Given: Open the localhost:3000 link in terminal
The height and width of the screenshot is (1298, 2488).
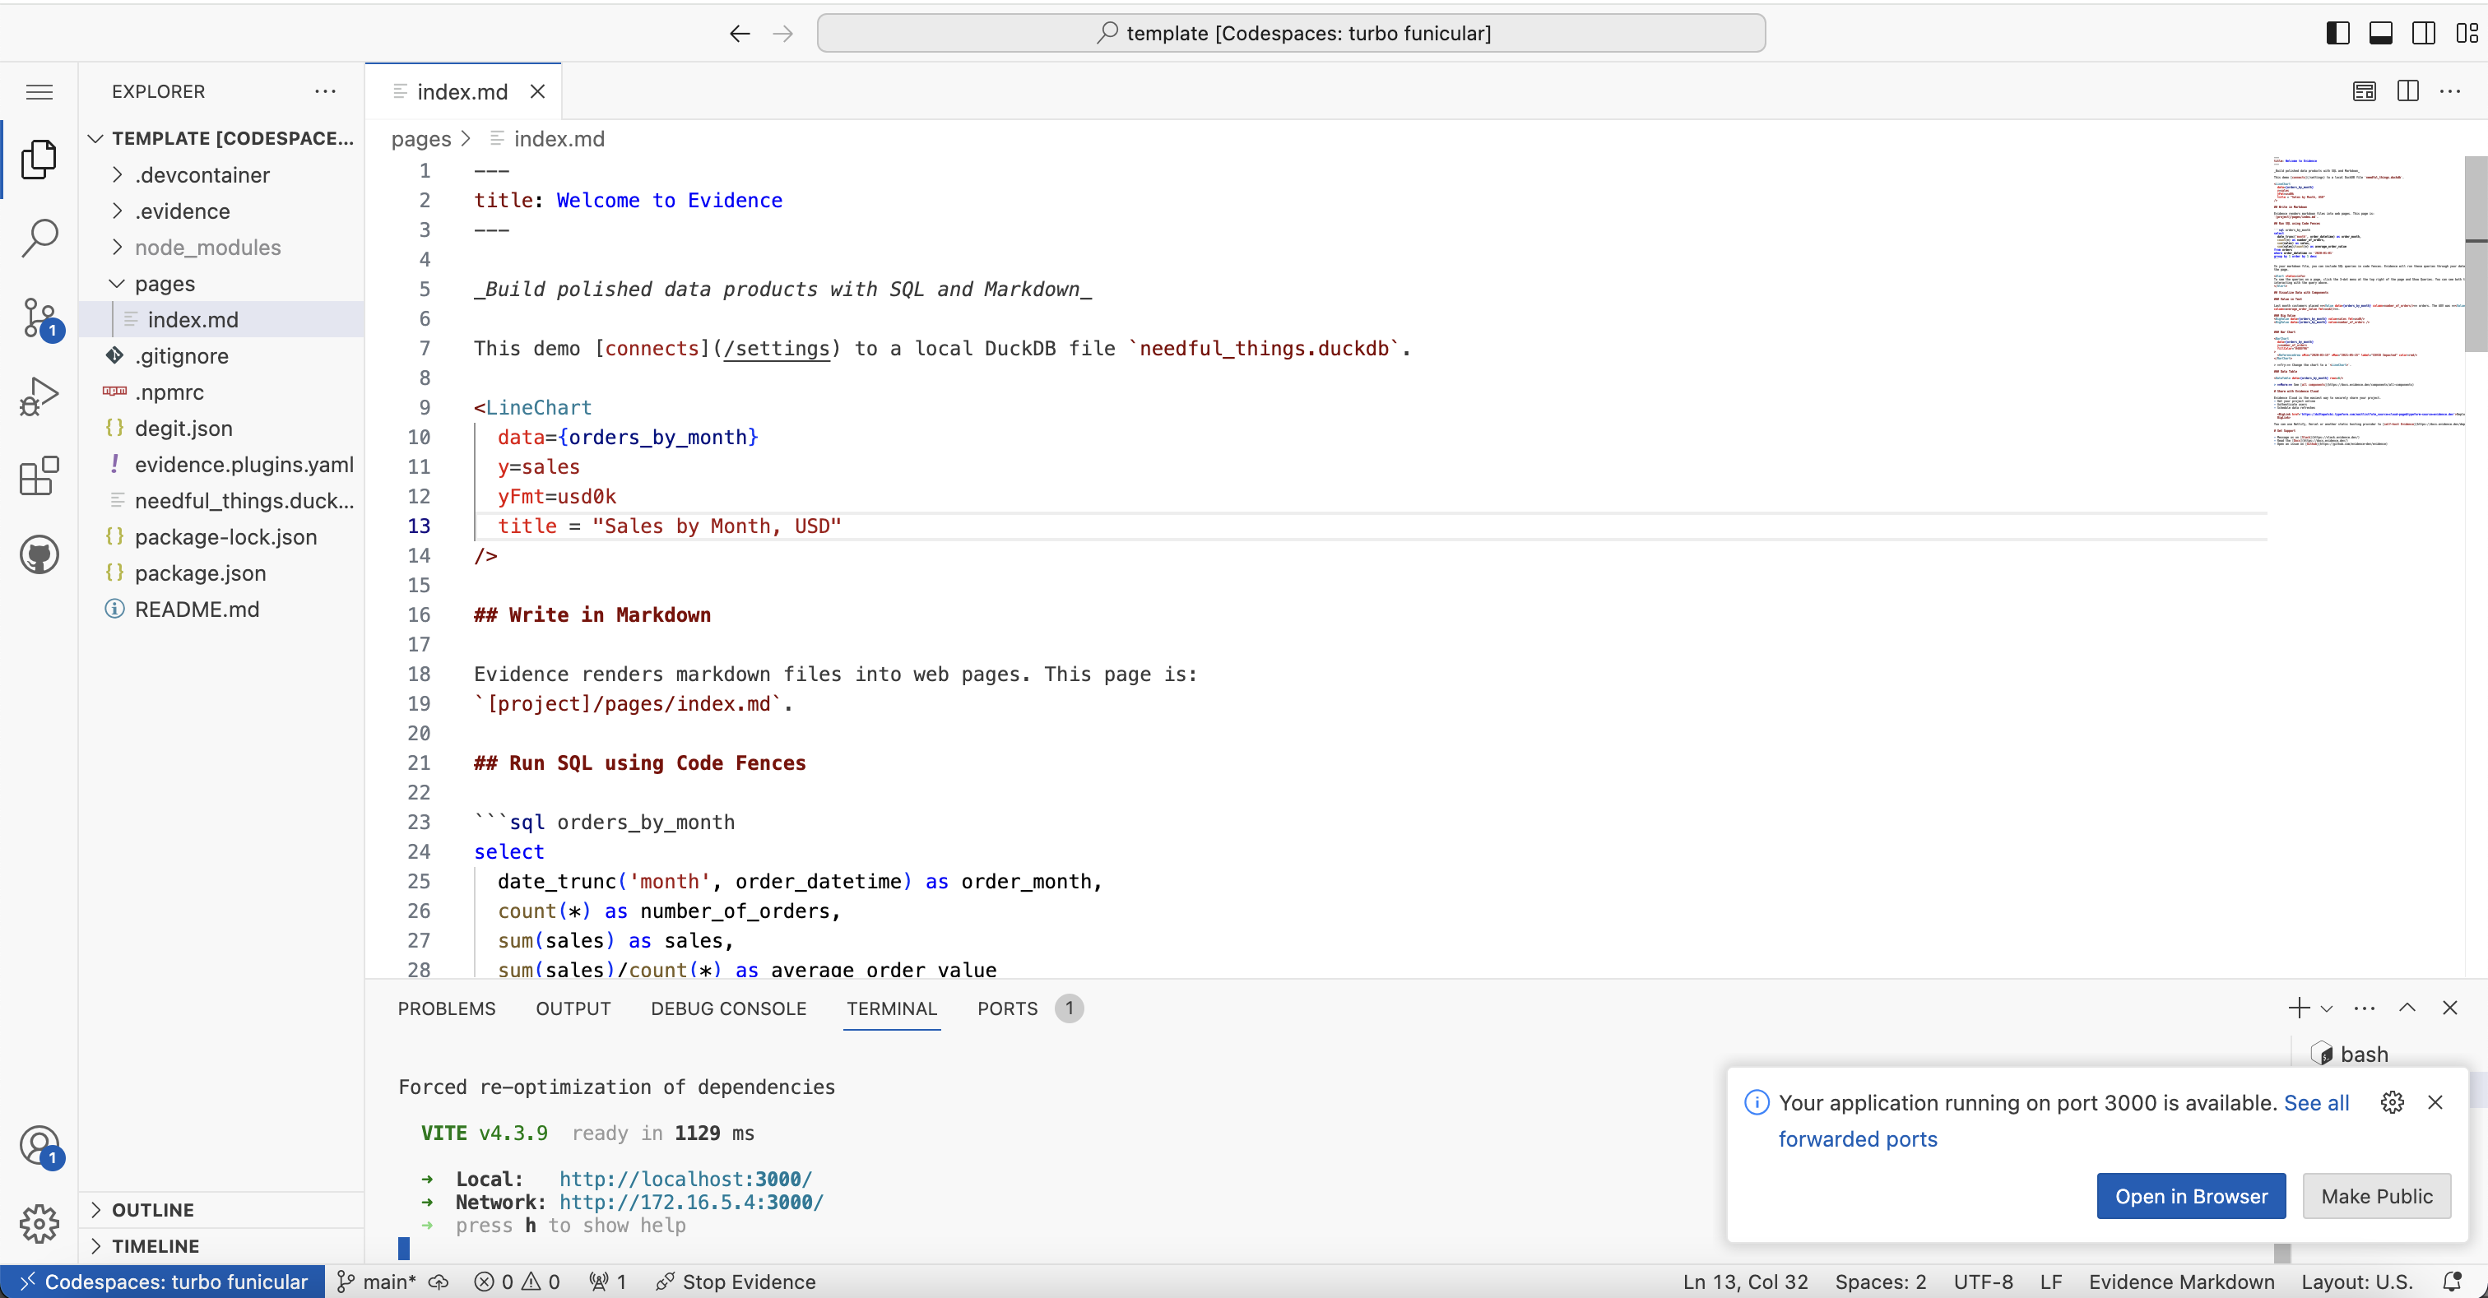Looking at the screenshot, I should 685,1180.
